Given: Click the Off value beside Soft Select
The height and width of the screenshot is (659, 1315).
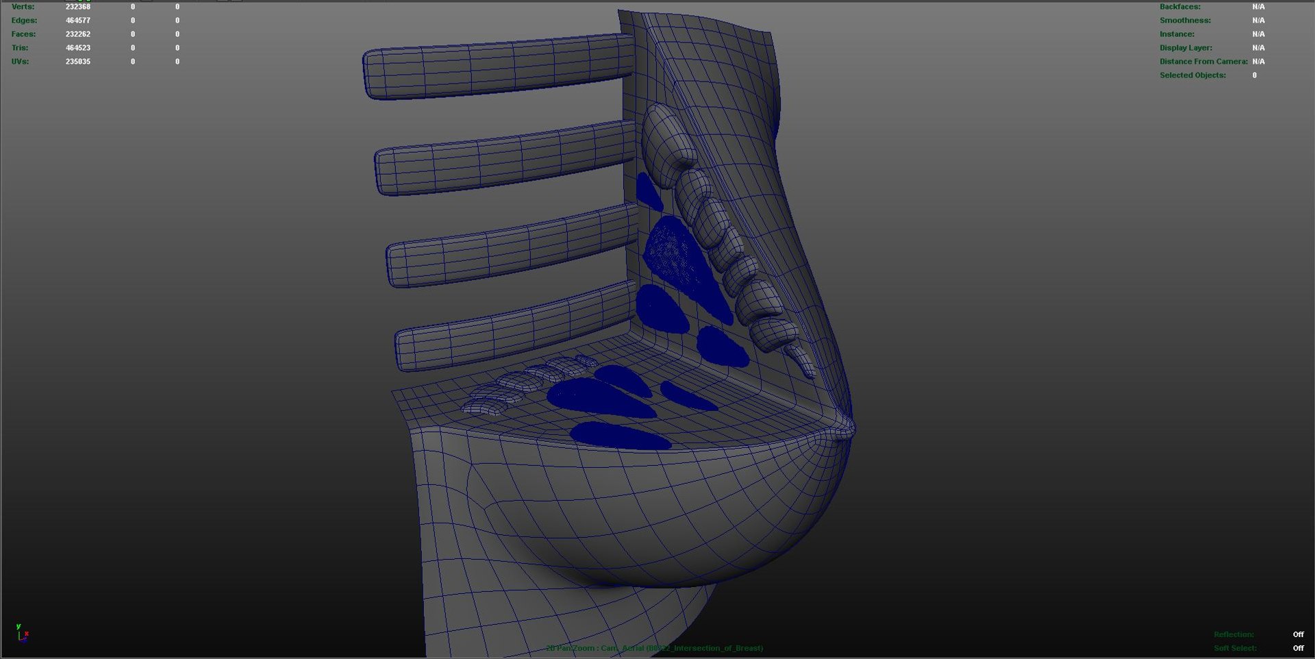Looking at the screenshot, I should [1299, 648].
